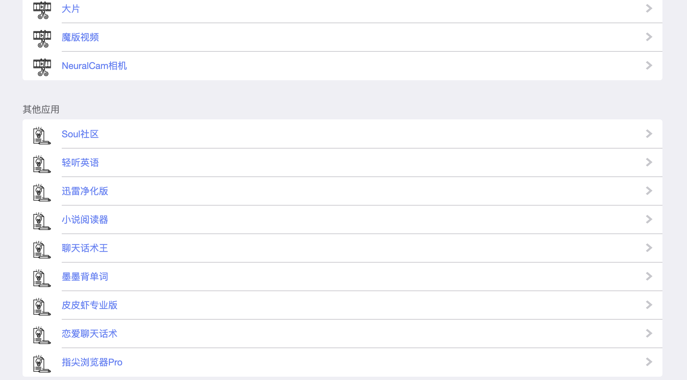Click the lightbulb document icon beside 皮皮虾专业版
Viewport: 687px width, 380px height.
click(42, 306)
